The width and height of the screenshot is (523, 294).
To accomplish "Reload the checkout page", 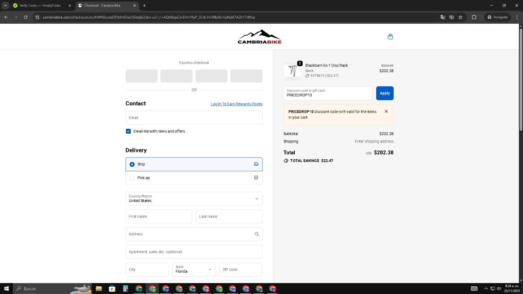I will [25, 17].
